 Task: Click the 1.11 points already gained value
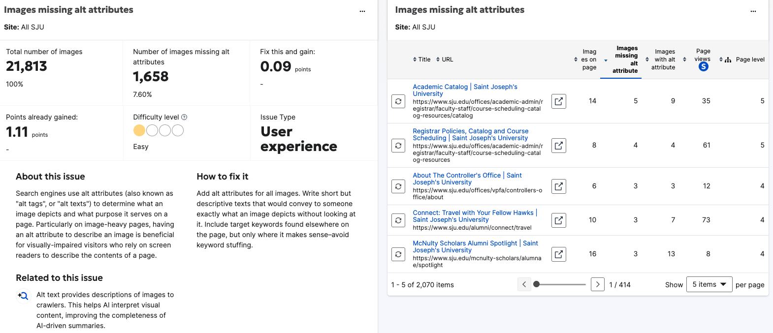pos(17,132)
